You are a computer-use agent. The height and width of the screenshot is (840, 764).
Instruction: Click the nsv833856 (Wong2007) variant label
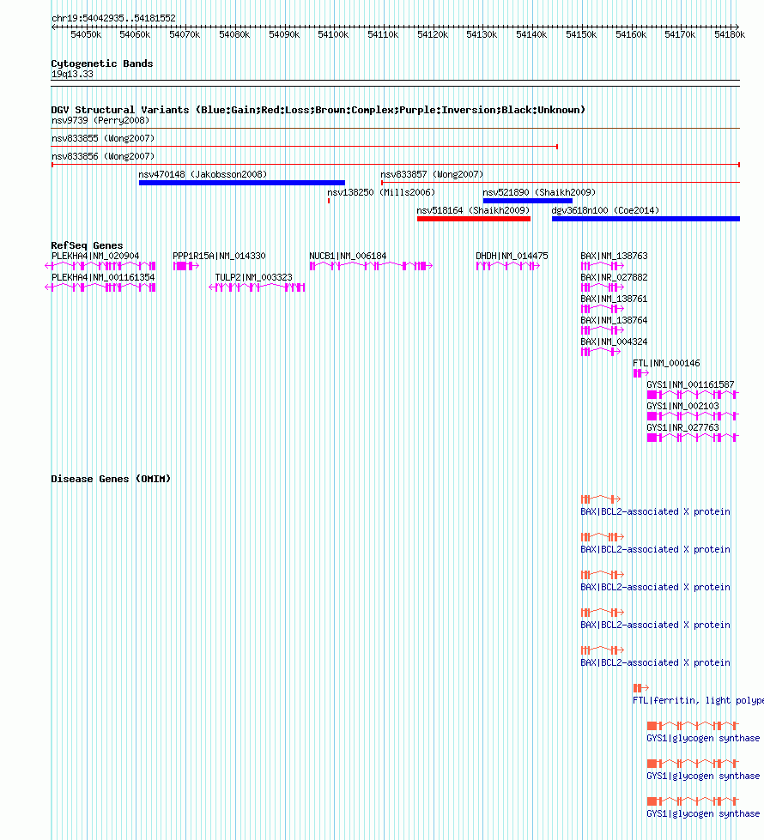(x=103, y=156)
